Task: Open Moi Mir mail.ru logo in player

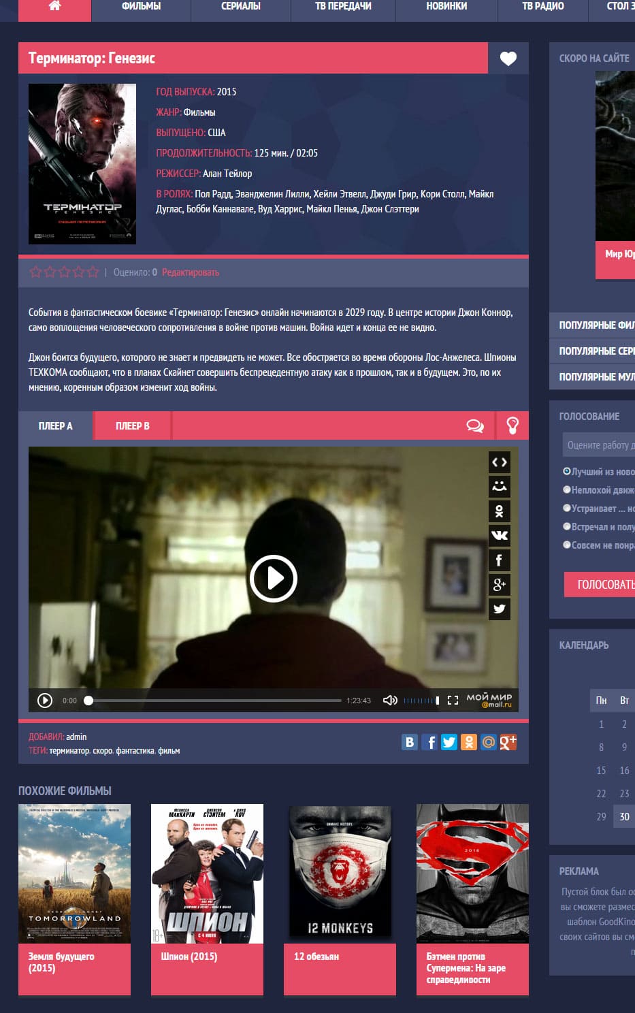Action: (x=489, y=701)
